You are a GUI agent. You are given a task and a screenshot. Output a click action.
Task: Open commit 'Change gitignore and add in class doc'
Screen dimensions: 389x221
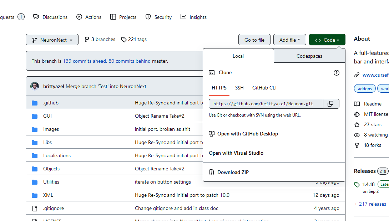[177, 209]
